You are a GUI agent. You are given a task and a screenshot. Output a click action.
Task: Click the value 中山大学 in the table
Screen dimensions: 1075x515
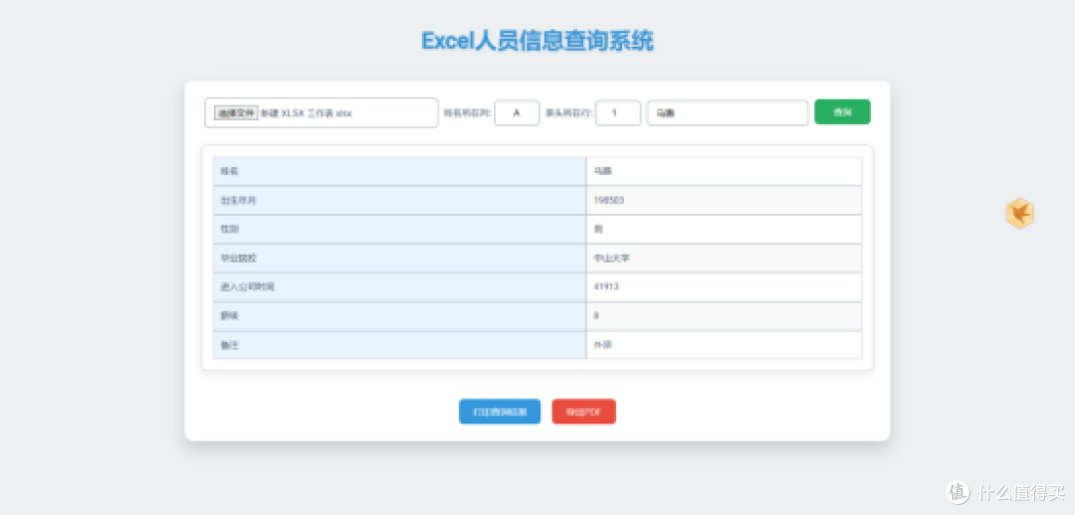[x=611, y=258]
